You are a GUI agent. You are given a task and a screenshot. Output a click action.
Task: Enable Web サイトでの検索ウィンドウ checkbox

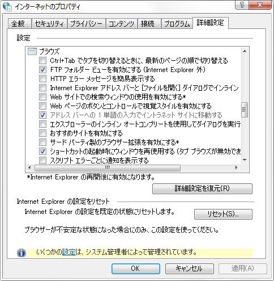pyautogui.click(x=42, y=97)
